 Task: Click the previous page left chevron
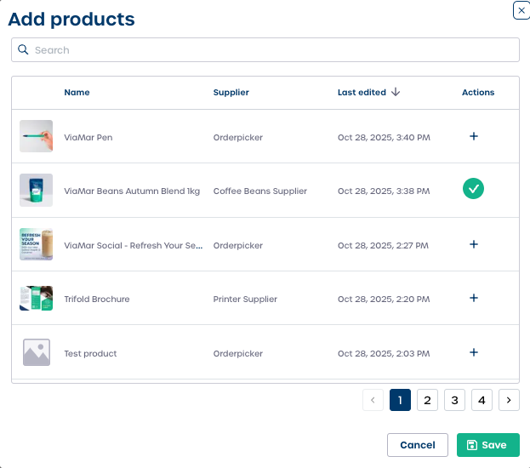[373, 400]
